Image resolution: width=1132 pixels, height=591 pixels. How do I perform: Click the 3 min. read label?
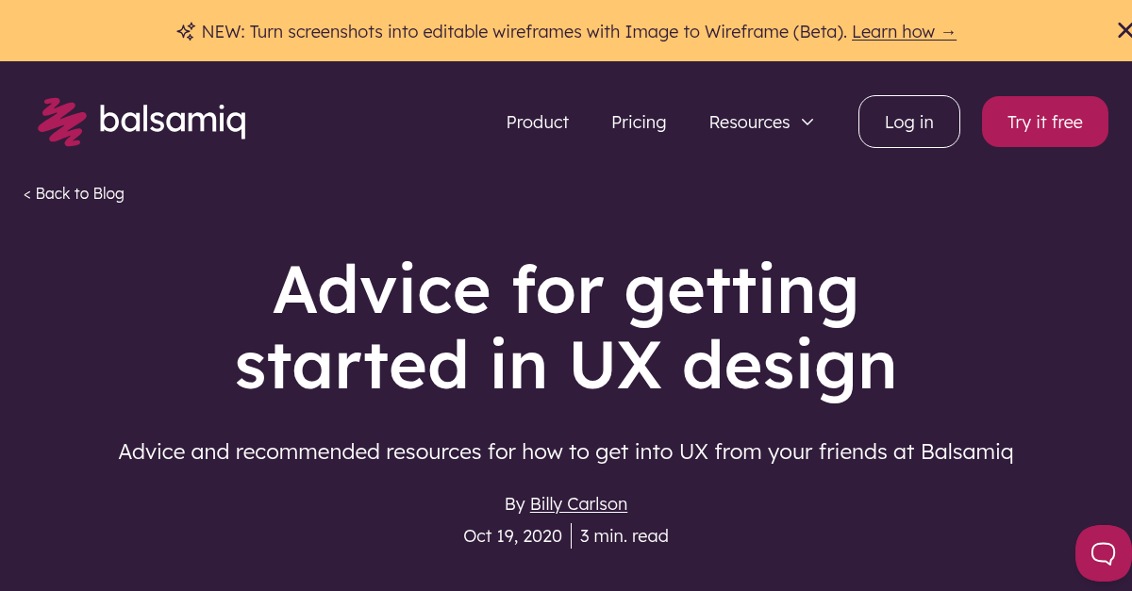[624, 535]
